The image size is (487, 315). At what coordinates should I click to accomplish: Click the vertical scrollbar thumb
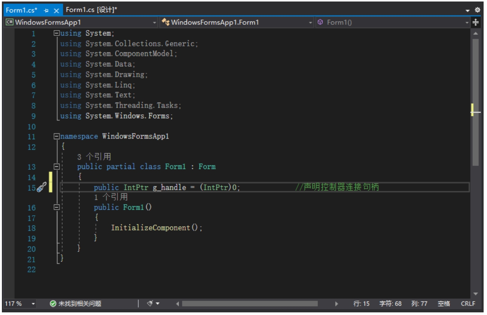click(x=475, y=102)
